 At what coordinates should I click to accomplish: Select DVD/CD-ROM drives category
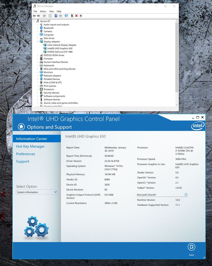[x=54, y=55]
